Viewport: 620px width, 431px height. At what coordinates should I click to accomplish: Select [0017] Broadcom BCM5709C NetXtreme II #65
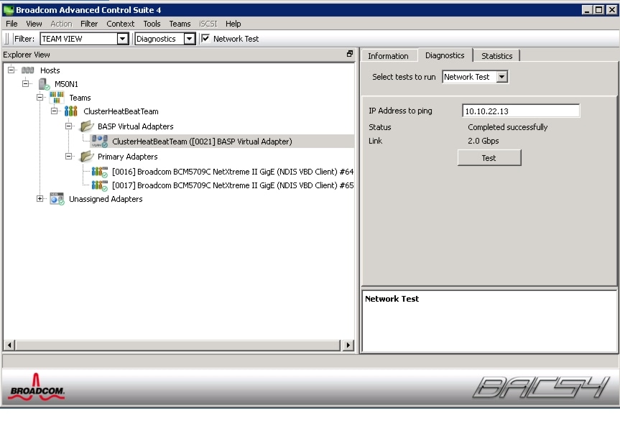coord(233,185)
